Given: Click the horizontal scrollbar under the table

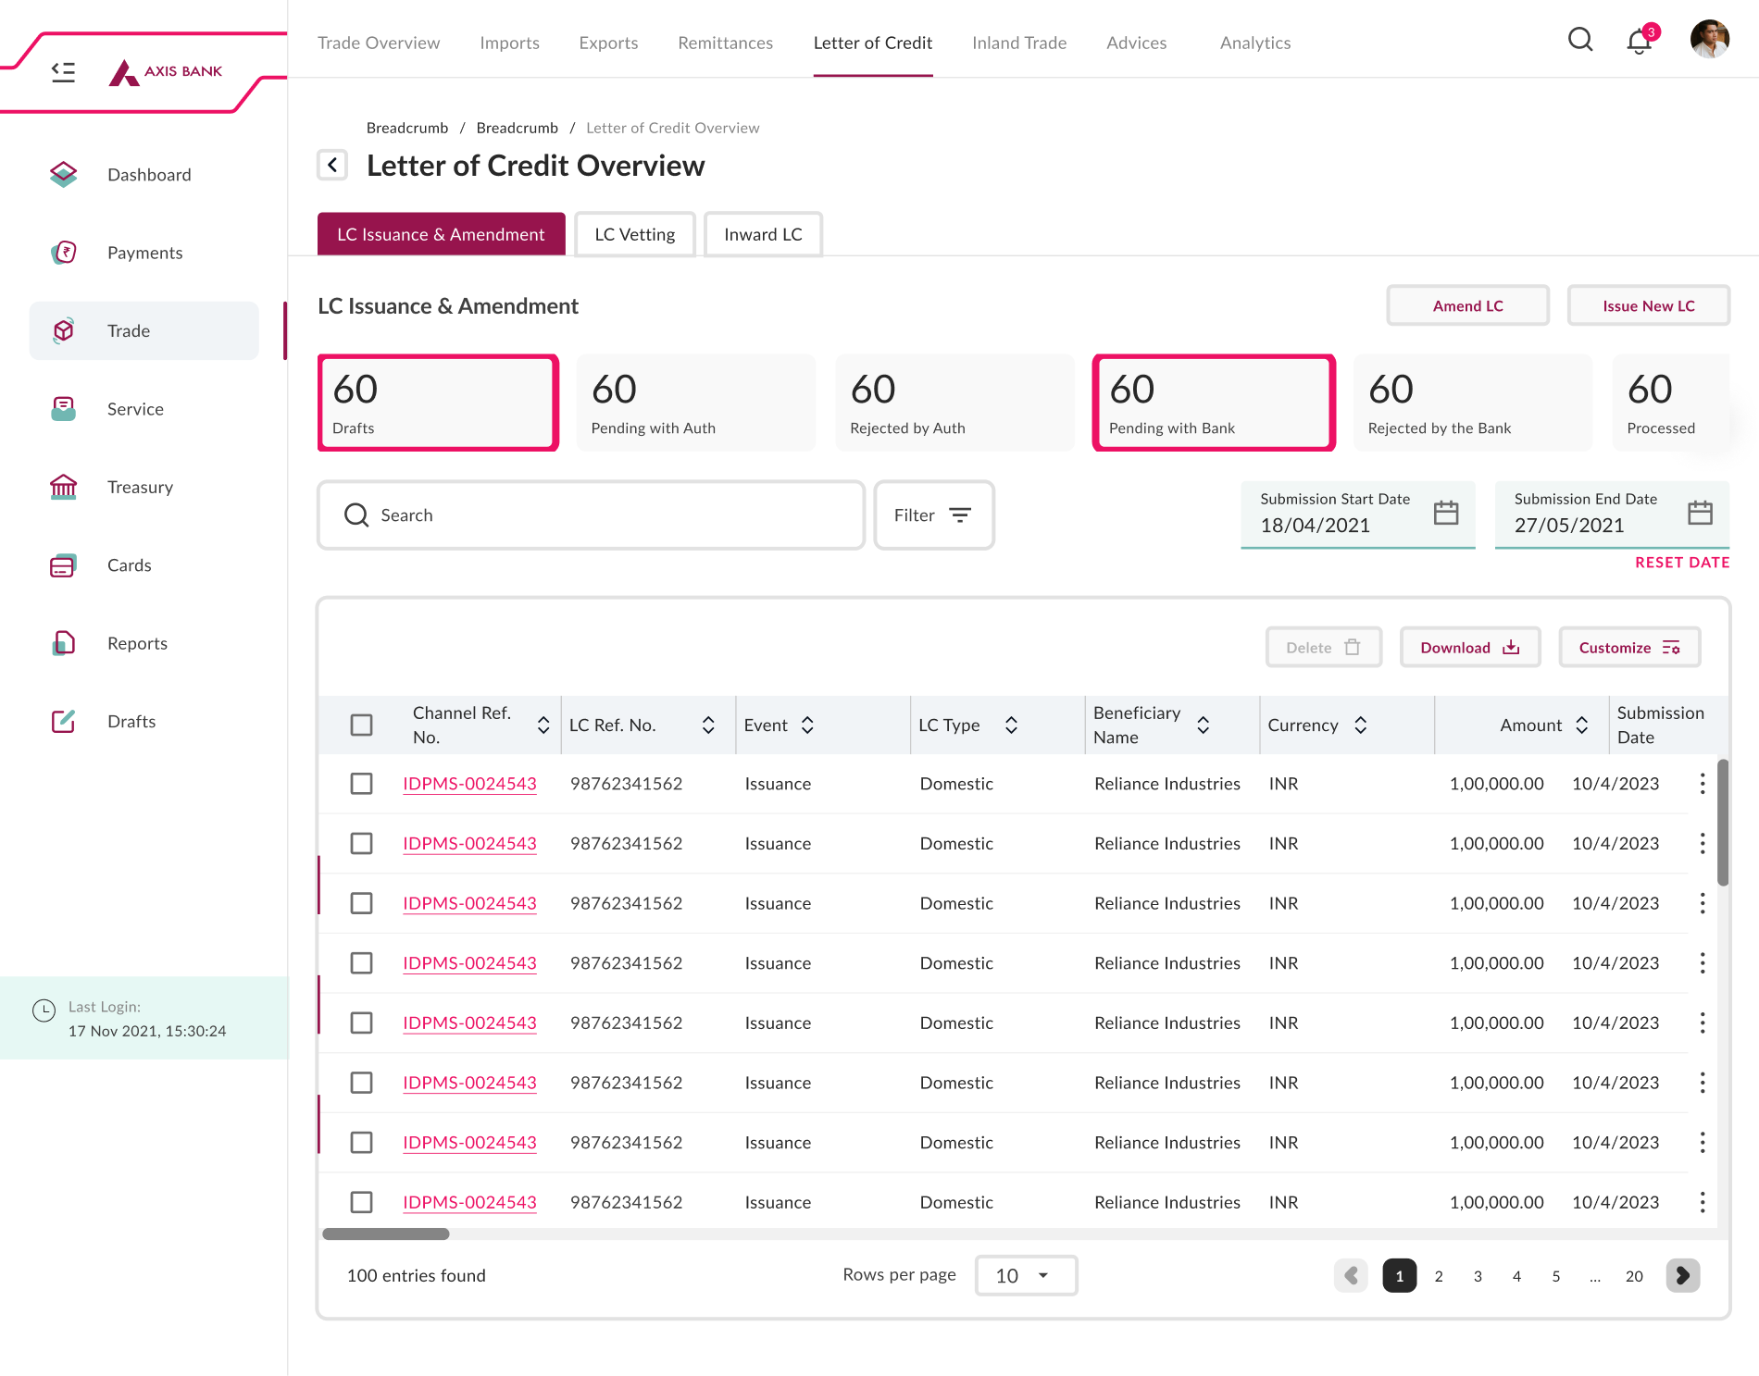Looking at the screenshot, I should coord(386,1233).
